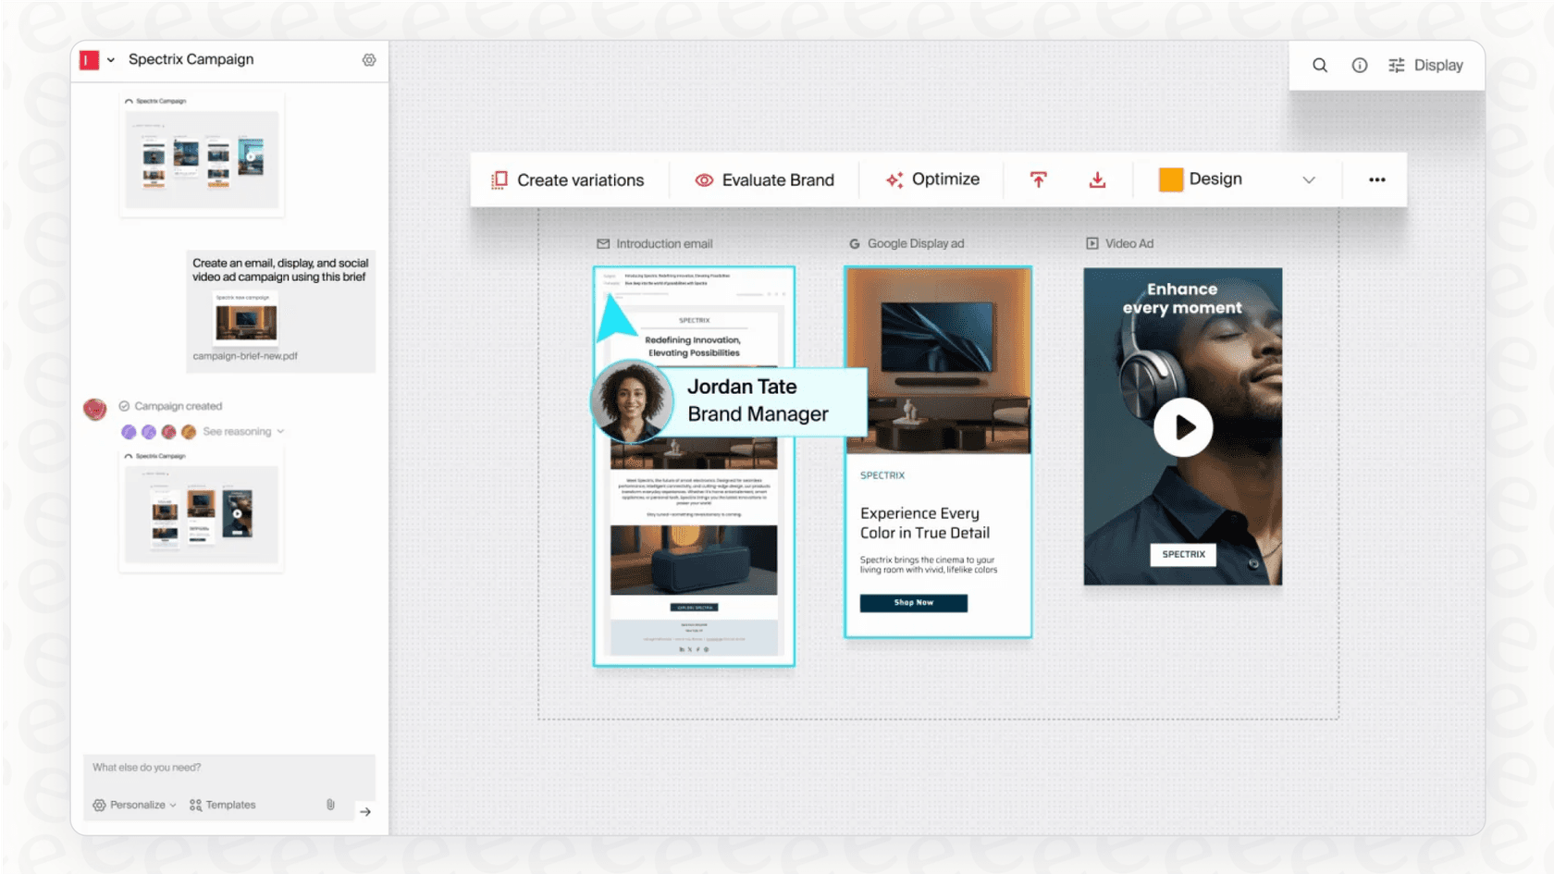Open campaign settings with the gear icon
This screenshot has height=874, width=1554.
(369, 59)
